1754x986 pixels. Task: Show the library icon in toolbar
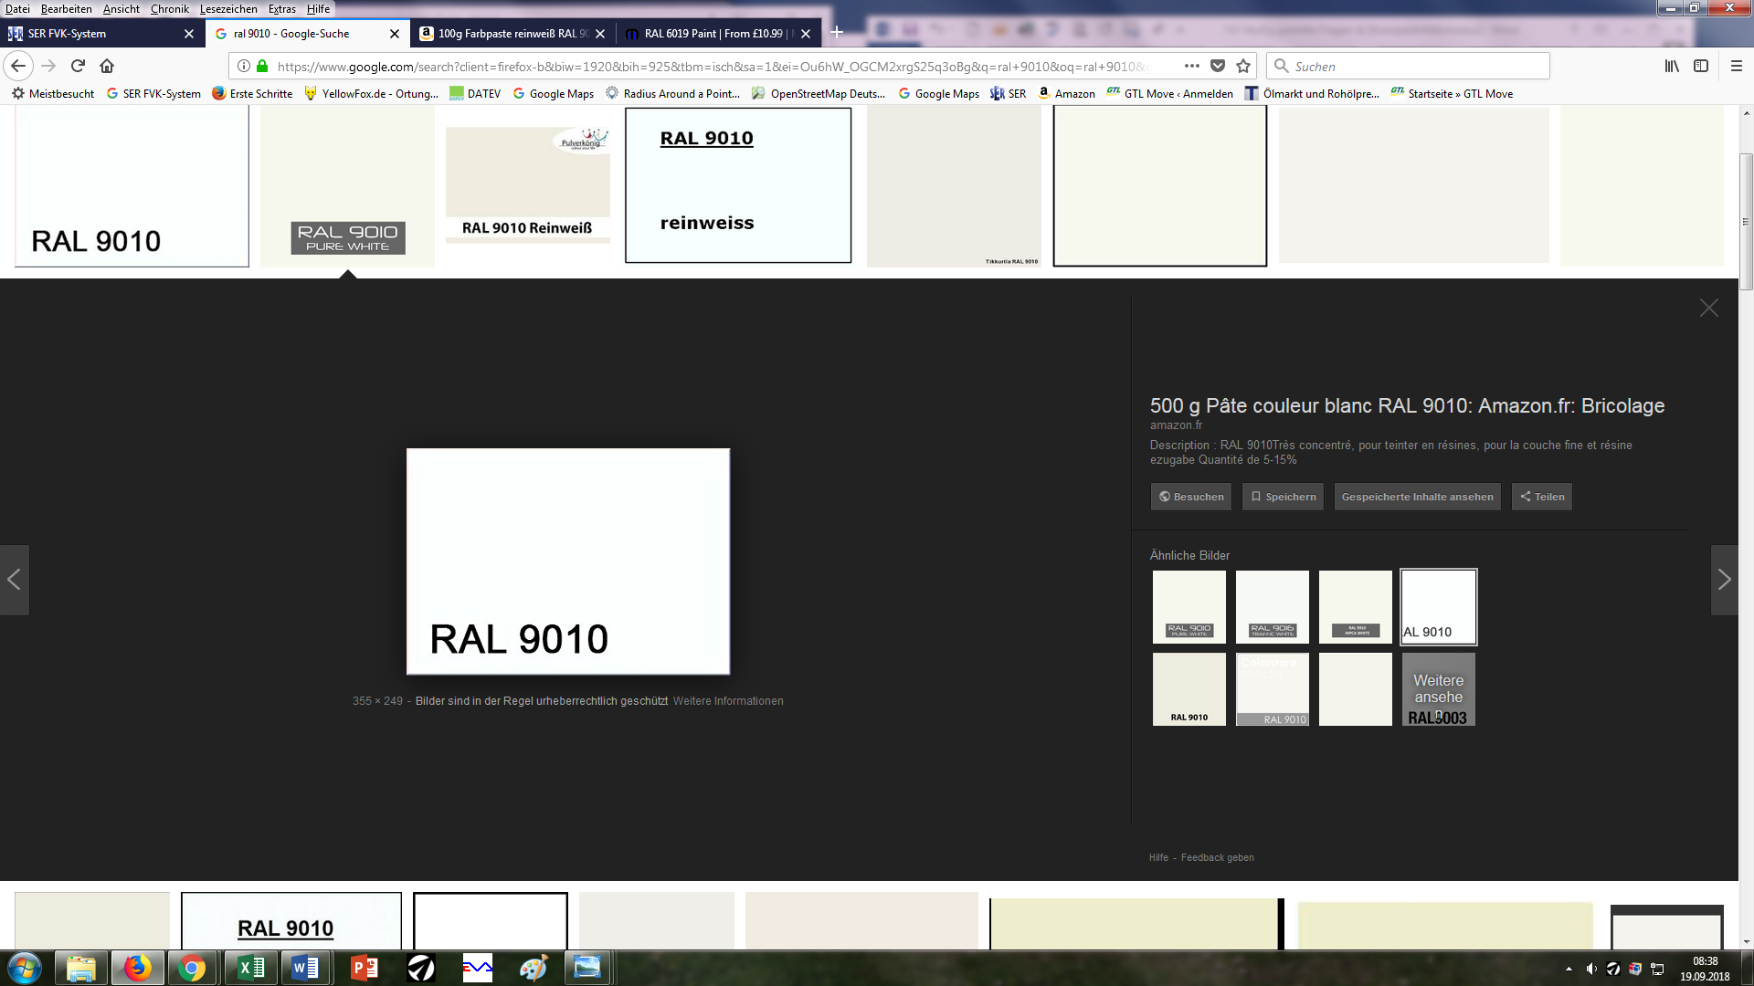coord(1672,66)
